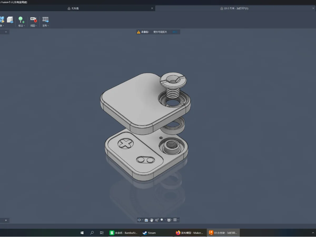Expand the grid settings dropdown
This screenshot has height=237, width=316.
click(x=178, y=220)
